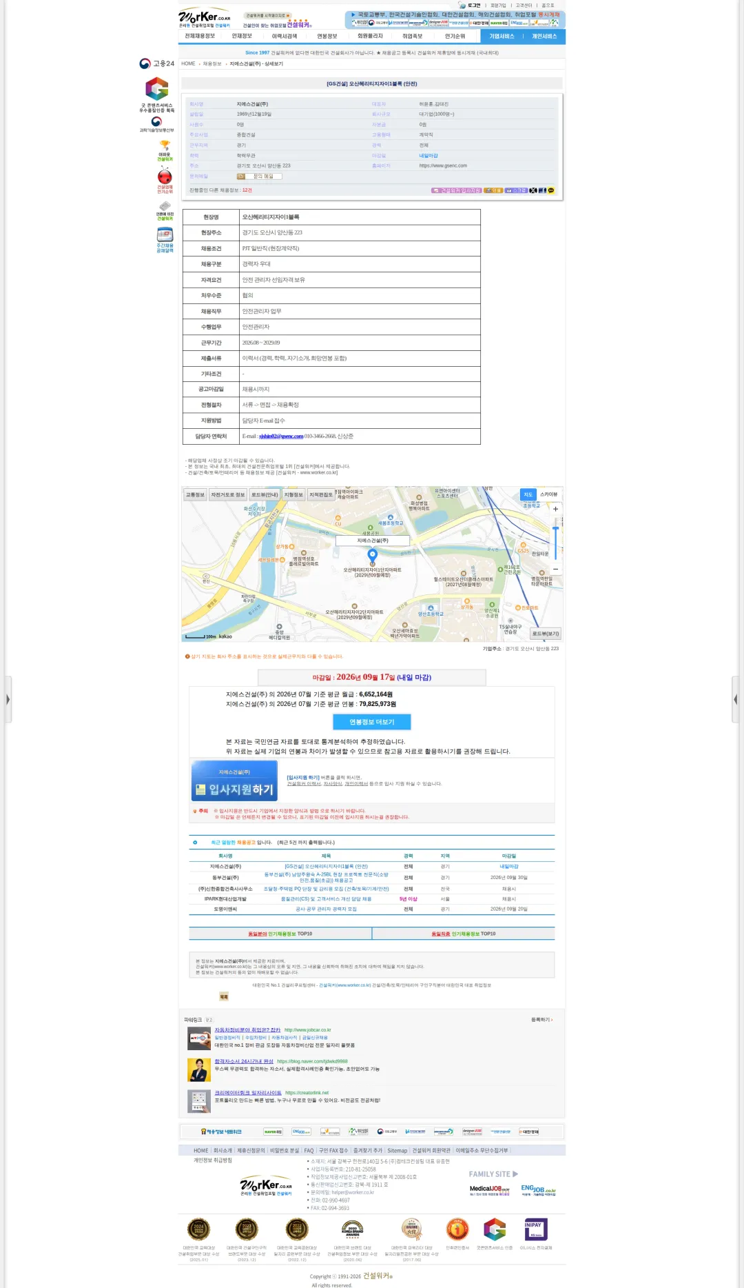Expand the left side panel arrow
Image resolution: width=744 pixels, height=1288 pixels.
coord(8,699)
